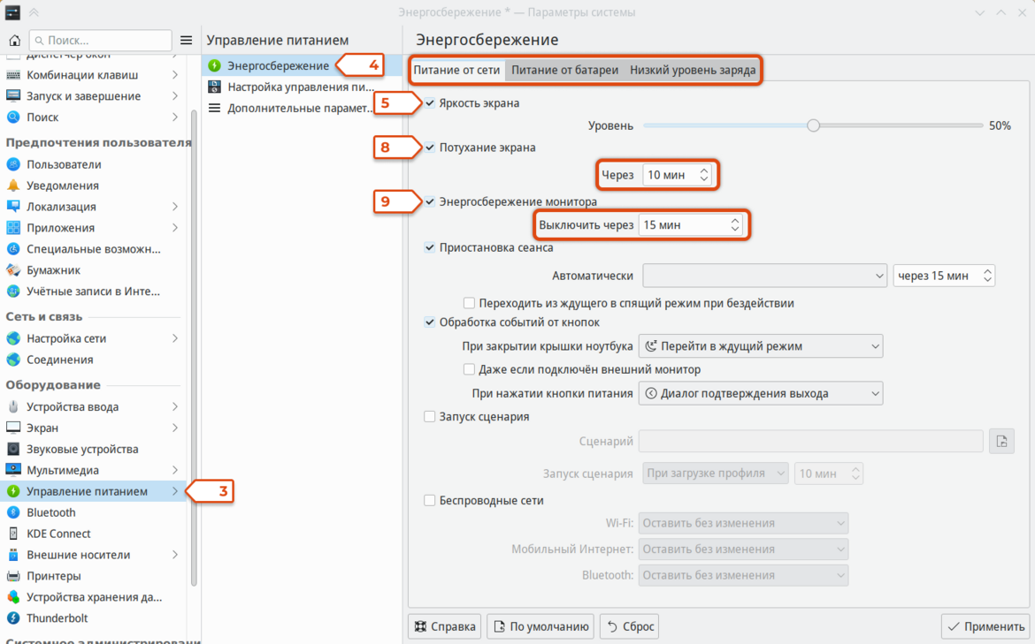
Task: Click the Применить button
Action: click(x=987, y=626)
